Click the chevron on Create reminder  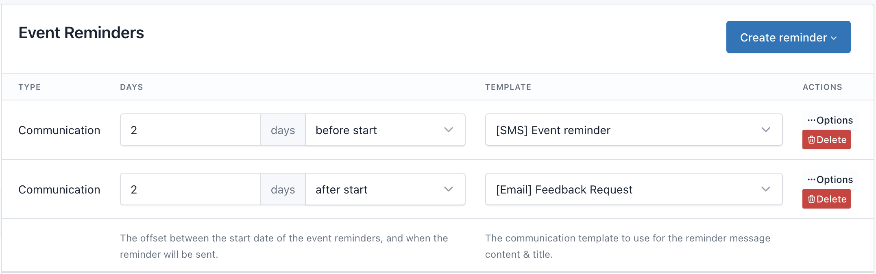[834, 38]
